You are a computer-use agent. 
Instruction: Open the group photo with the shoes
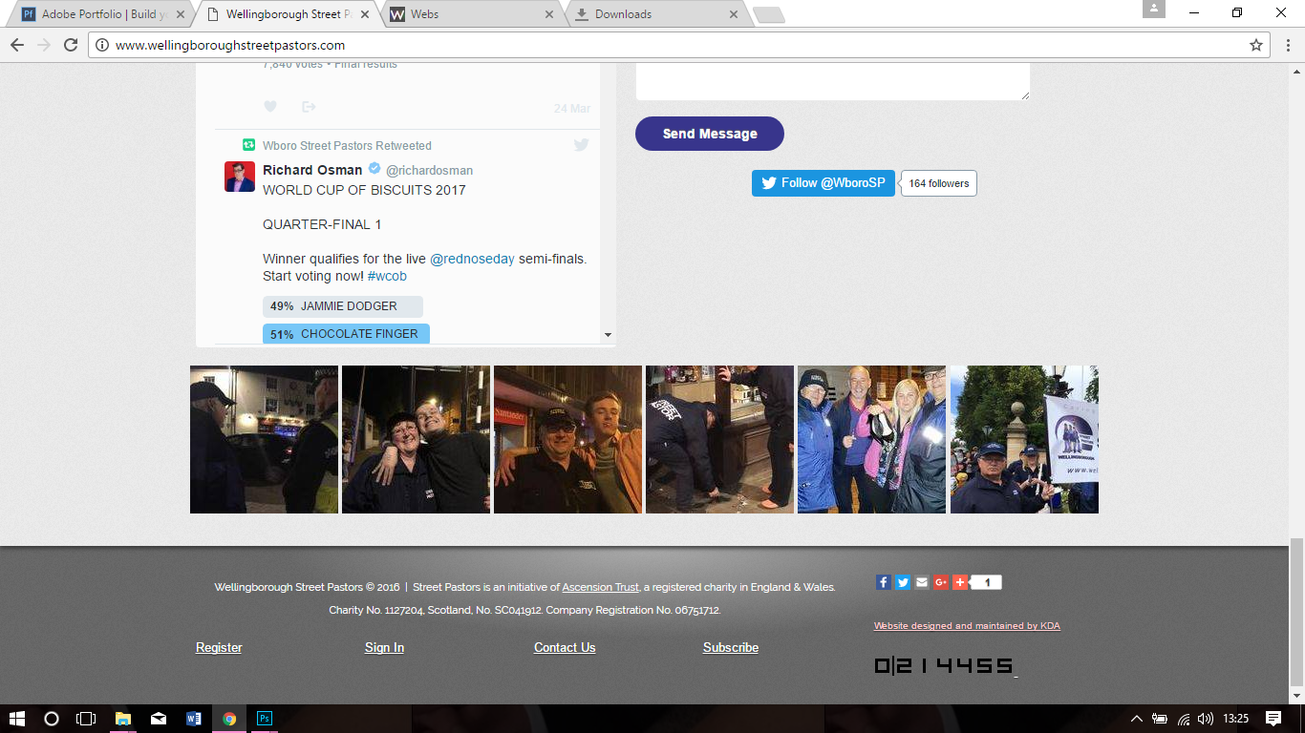pos(871,439)
